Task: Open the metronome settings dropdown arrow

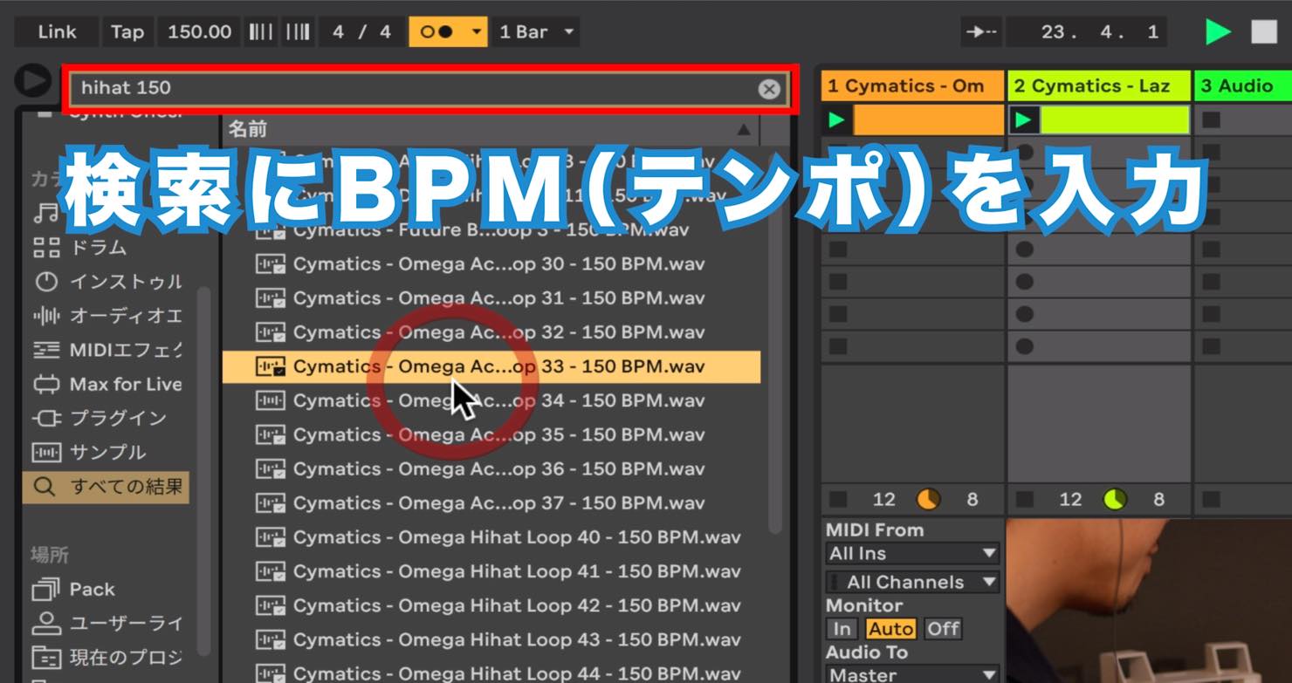Action: click(477, 32)
